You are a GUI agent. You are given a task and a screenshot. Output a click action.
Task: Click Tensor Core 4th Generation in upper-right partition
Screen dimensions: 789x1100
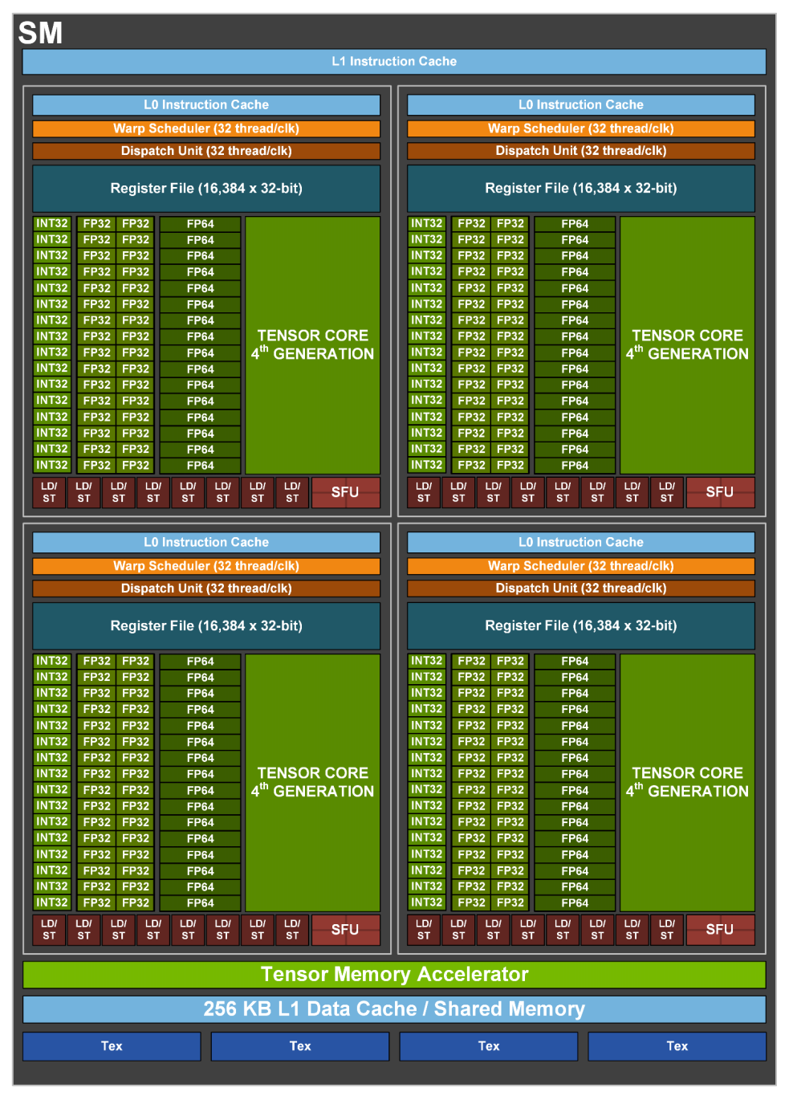click(687, 345)
